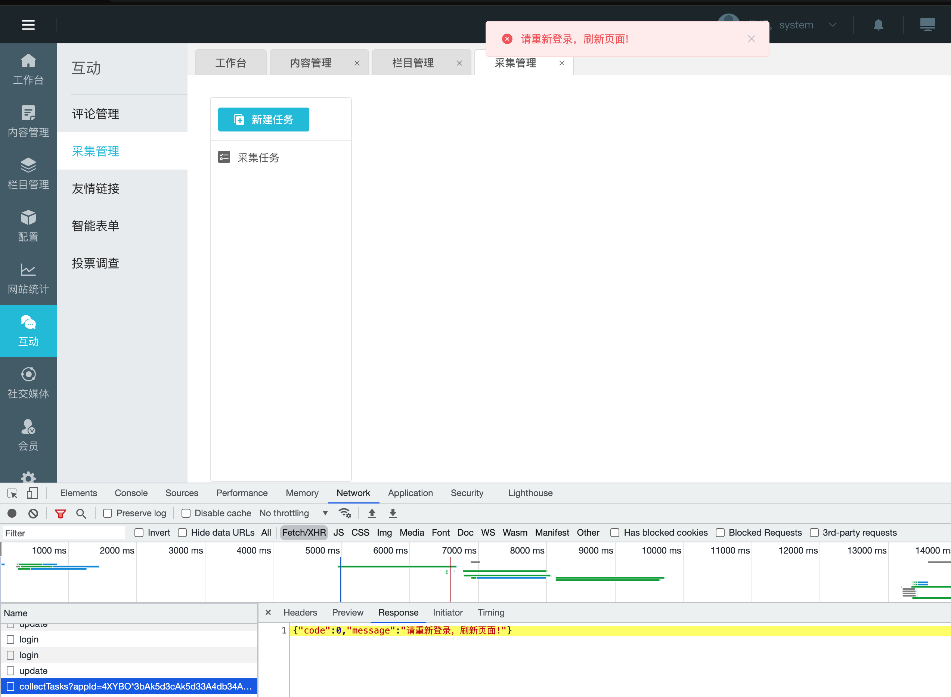
Task: Click the monitor icon in header
Action: [x=927, y=25]
